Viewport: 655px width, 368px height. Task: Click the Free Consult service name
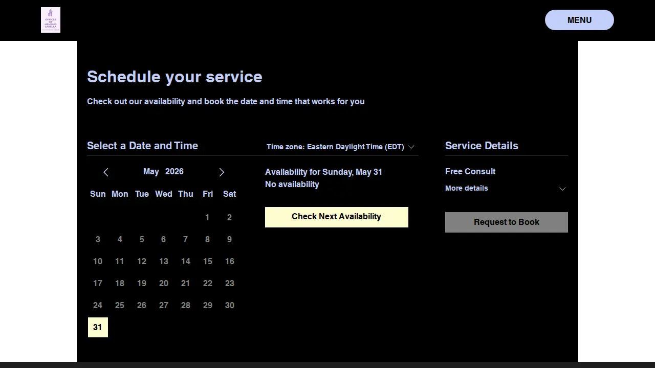tap(470, 172)
